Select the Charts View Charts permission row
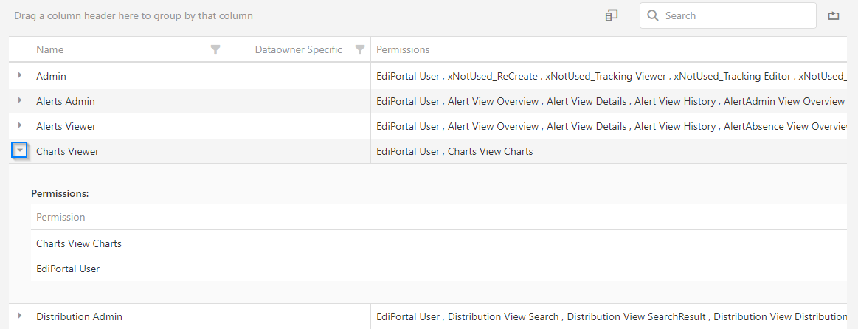 (x=79, y=243)
